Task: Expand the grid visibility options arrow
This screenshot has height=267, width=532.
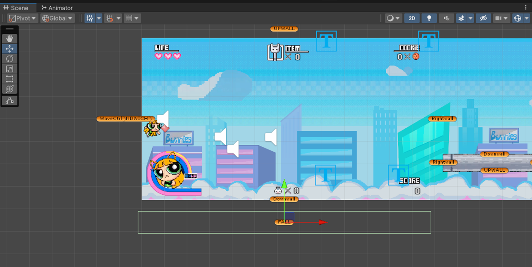Action: 99,18
